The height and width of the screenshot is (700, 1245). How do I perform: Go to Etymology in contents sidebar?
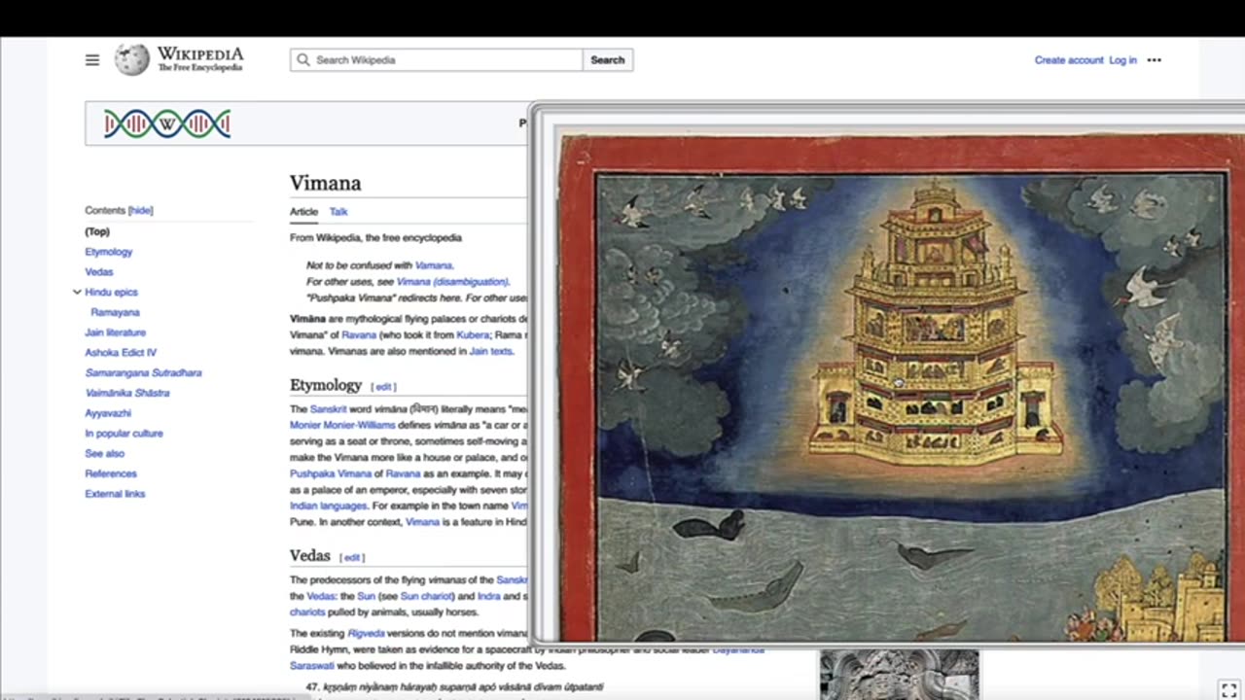(x=109, y=252)
